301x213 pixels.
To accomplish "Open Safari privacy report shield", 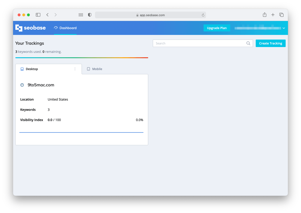I will point(89,15).
